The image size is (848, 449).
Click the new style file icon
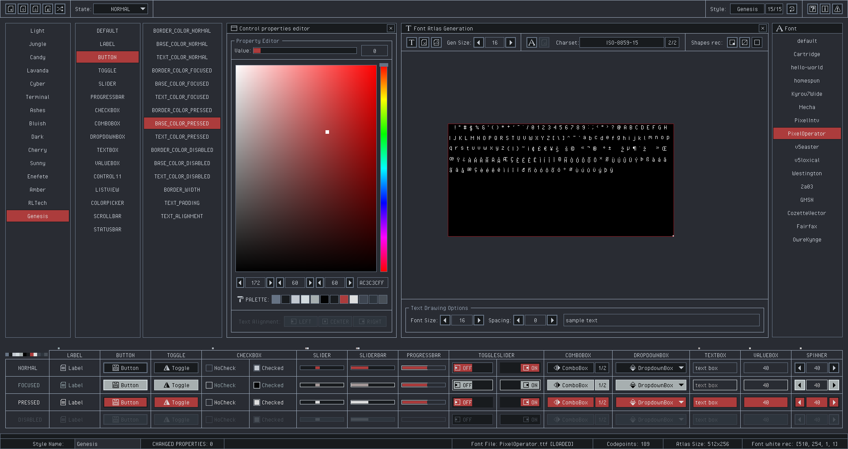[x=11, y=9]
